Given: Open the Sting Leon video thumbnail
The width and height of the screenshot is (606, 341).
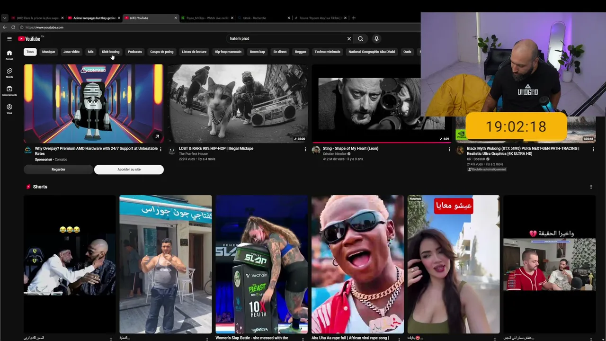Looking at the screenshot, I should tap(382, 104).
